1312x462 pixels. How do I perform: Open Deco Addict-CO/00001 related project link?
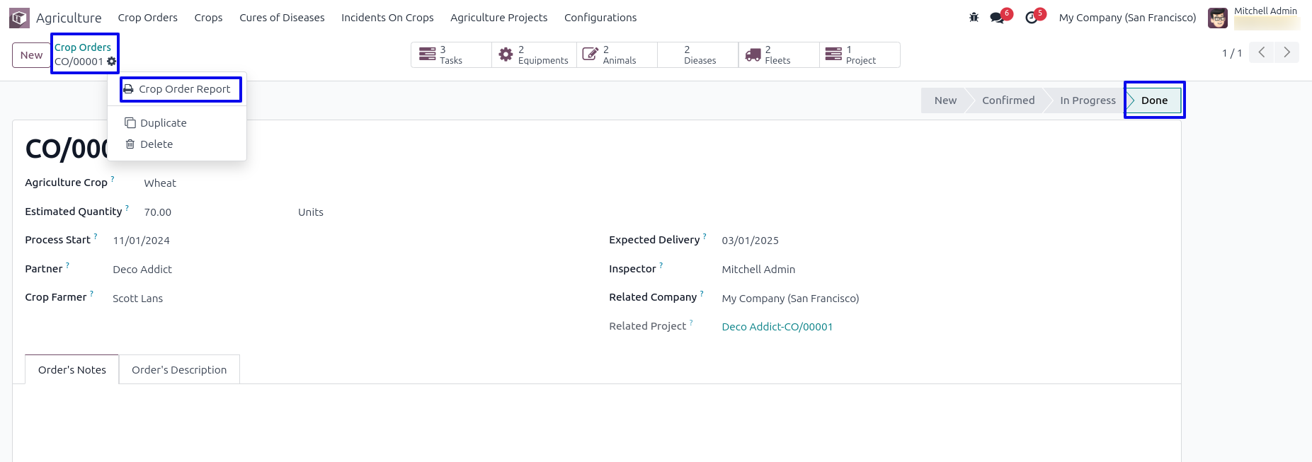pos(777,327)
